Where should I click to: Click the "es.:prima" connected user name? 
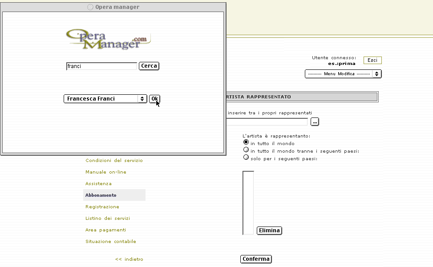[x=342, y=64]
